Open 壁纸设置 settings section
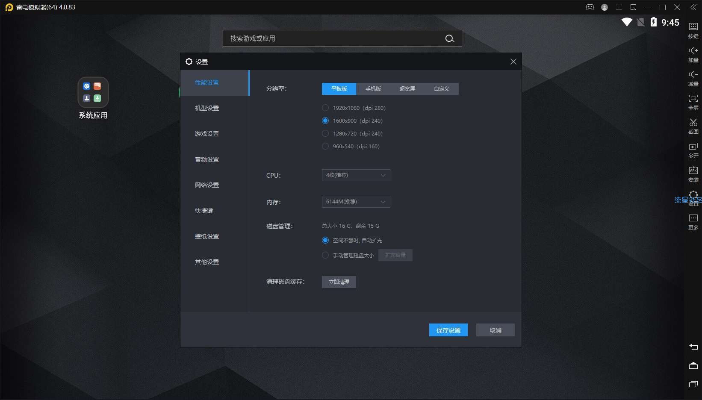The image size is (702, 400). click(215, 236)
